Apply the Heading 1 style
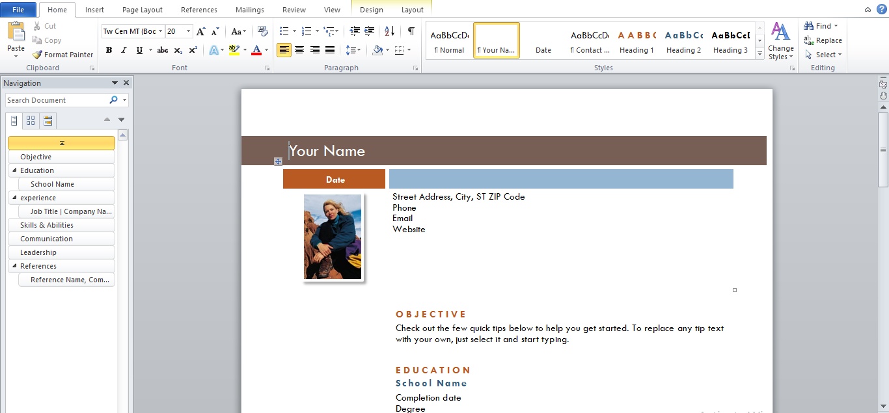The height and width of the screenshot is (413, 889). point(636,40)
